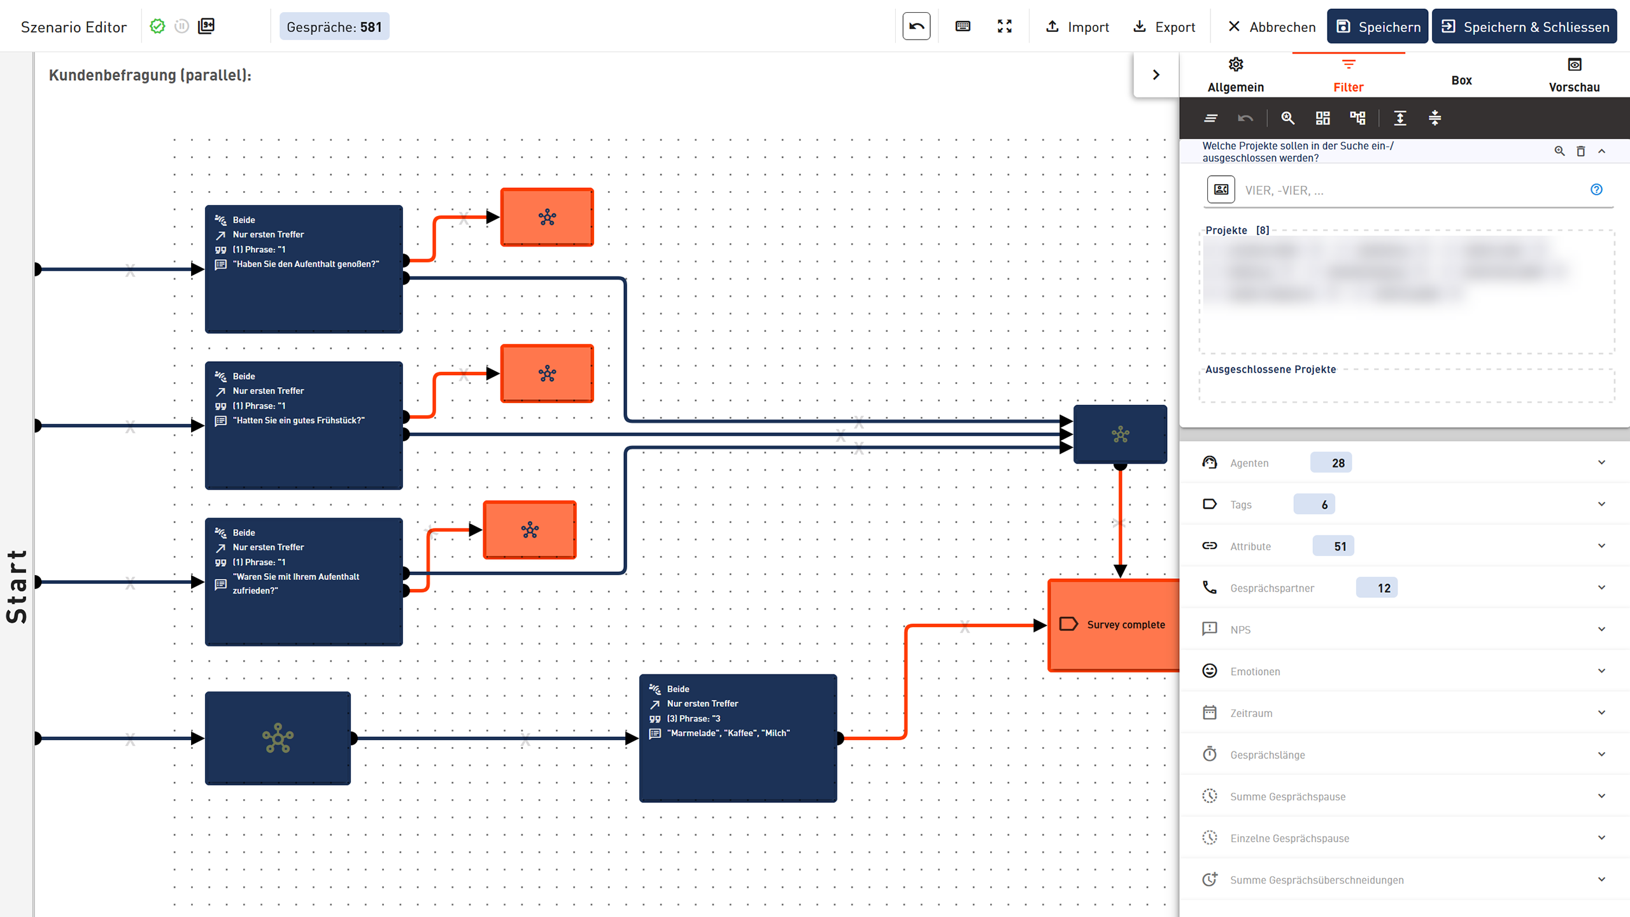Click the blue help question mark icon

[x=1596, y=189]
